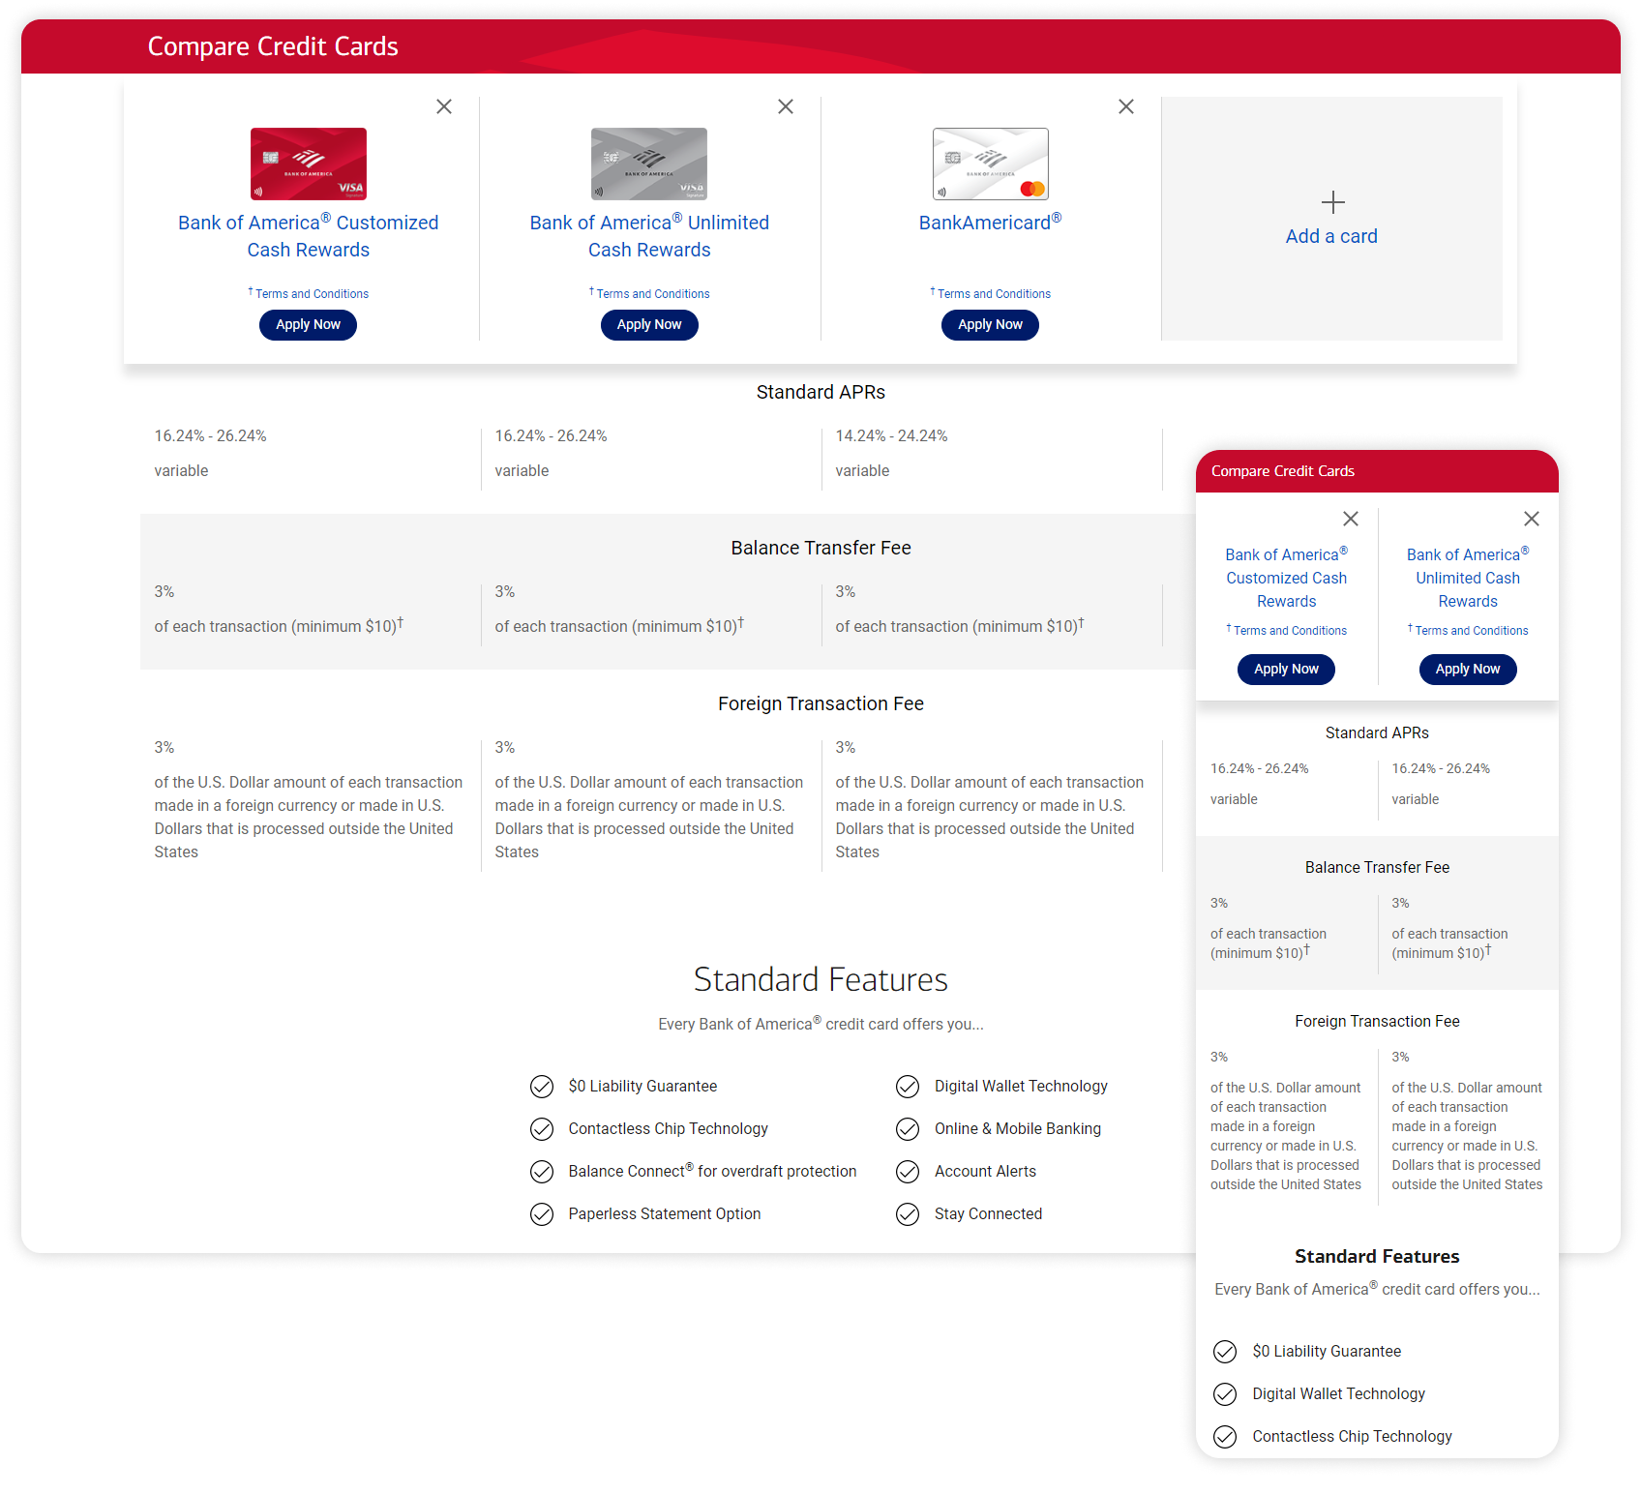Viewport: 1642px width, 1494px height.
Task: Click the white BankAmericard card image
Action: [x=990, y=164]
